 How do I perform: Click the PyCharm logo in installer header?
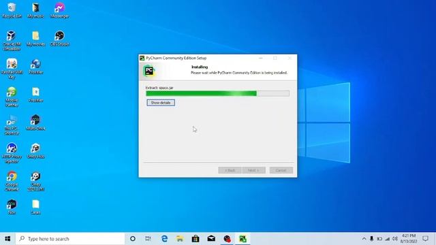click(x=149, y=71)
